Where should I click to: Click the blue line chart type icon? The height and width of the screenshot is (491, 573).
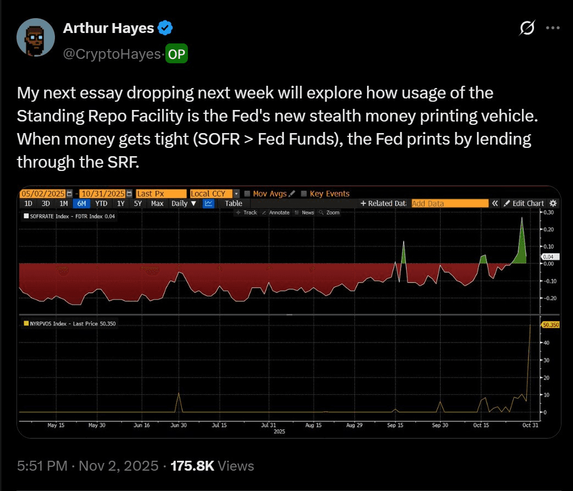click(x=209, y=203)
